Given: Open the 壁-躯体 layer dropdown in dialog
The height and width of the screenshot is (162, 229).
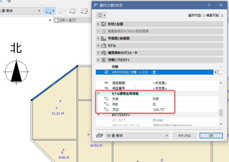Looking at the screenshot, I should coord(137,135).
